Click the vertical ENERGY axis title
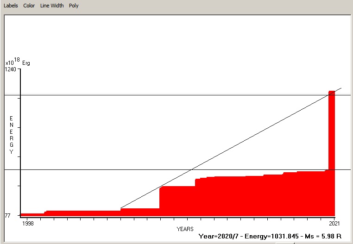The image size is (353, 244). pos(12,135)
